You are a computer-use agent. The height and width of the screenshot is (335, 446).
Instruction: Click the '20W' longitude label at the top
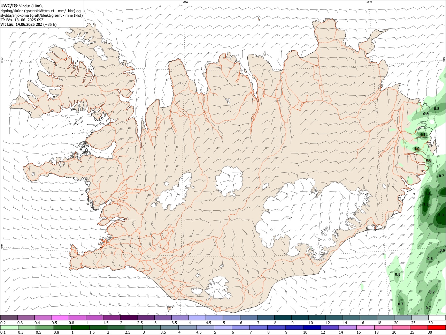pyautogui.click(x=185, y=2)
